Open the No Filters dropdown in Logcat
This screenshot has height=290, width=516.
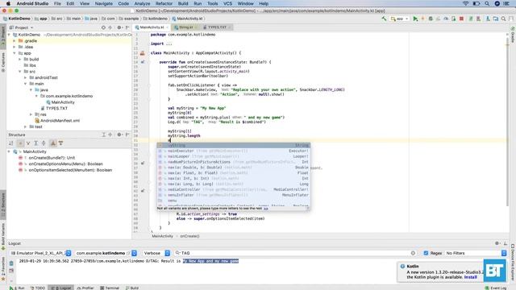point(476,253)
